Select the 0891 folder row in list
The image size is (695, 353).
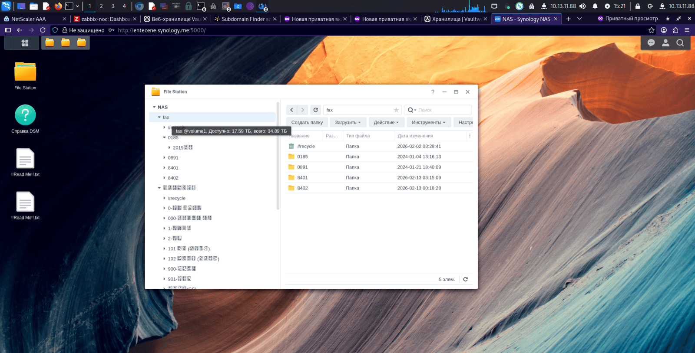pyautogui.click(x=379, y=167)
